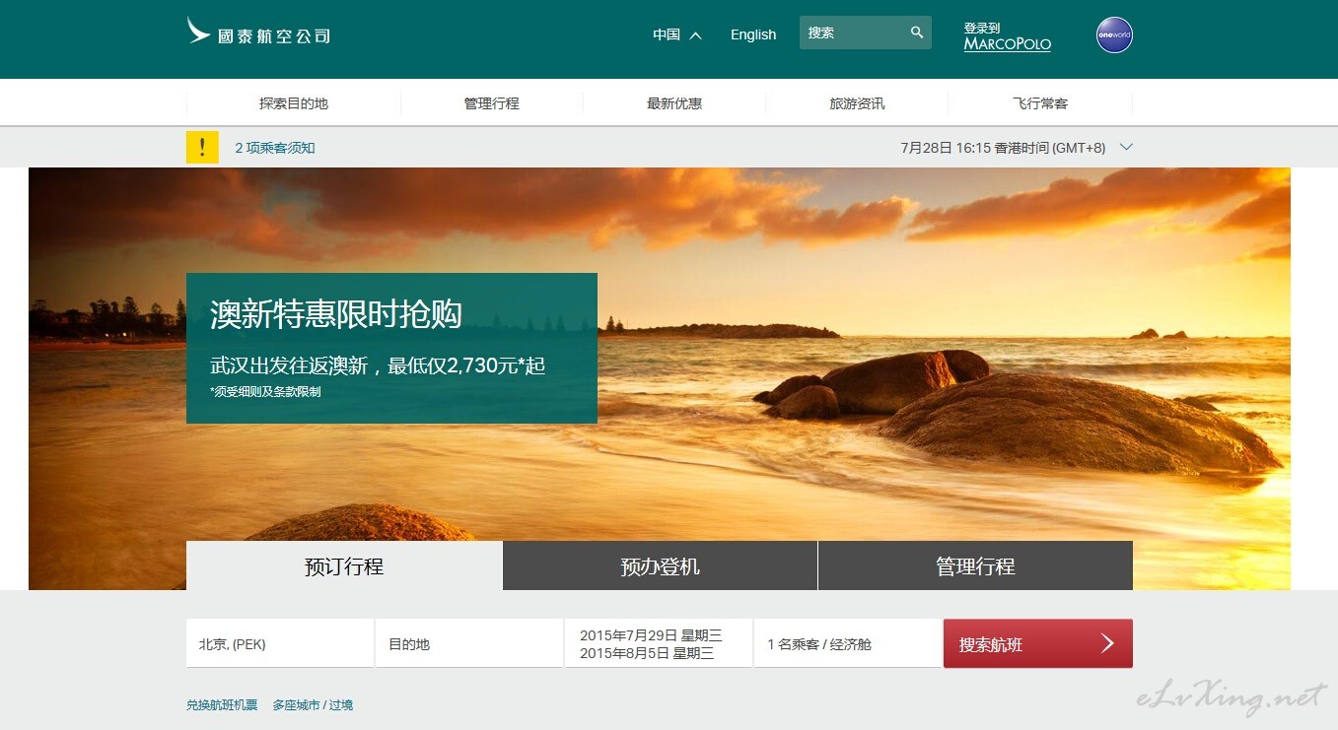
Task: Click the search magnifier icon
Action: point(917,33)
